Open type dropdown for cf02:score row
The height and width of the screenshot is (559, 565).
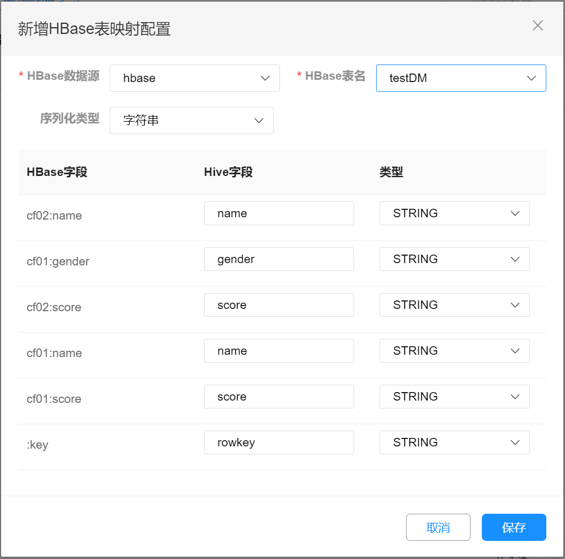coord(454,305)
